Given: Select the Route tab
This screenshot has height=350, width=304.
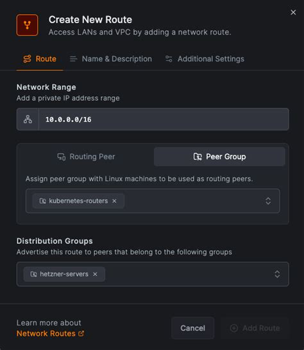Looking at the screenshot, I should pos(40,59).
